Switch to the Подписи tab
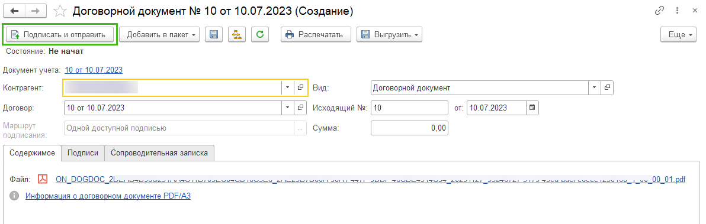This screenshot has height=224, width=706. coord(83,152)
